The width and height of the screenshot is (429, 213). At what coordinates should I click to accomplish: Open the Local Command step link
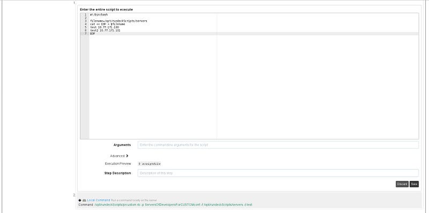[x=99, y=200]
